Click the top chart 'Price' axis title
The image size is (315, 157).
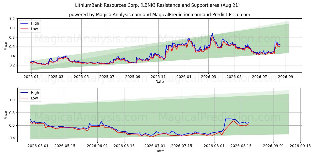pos(6,46)
